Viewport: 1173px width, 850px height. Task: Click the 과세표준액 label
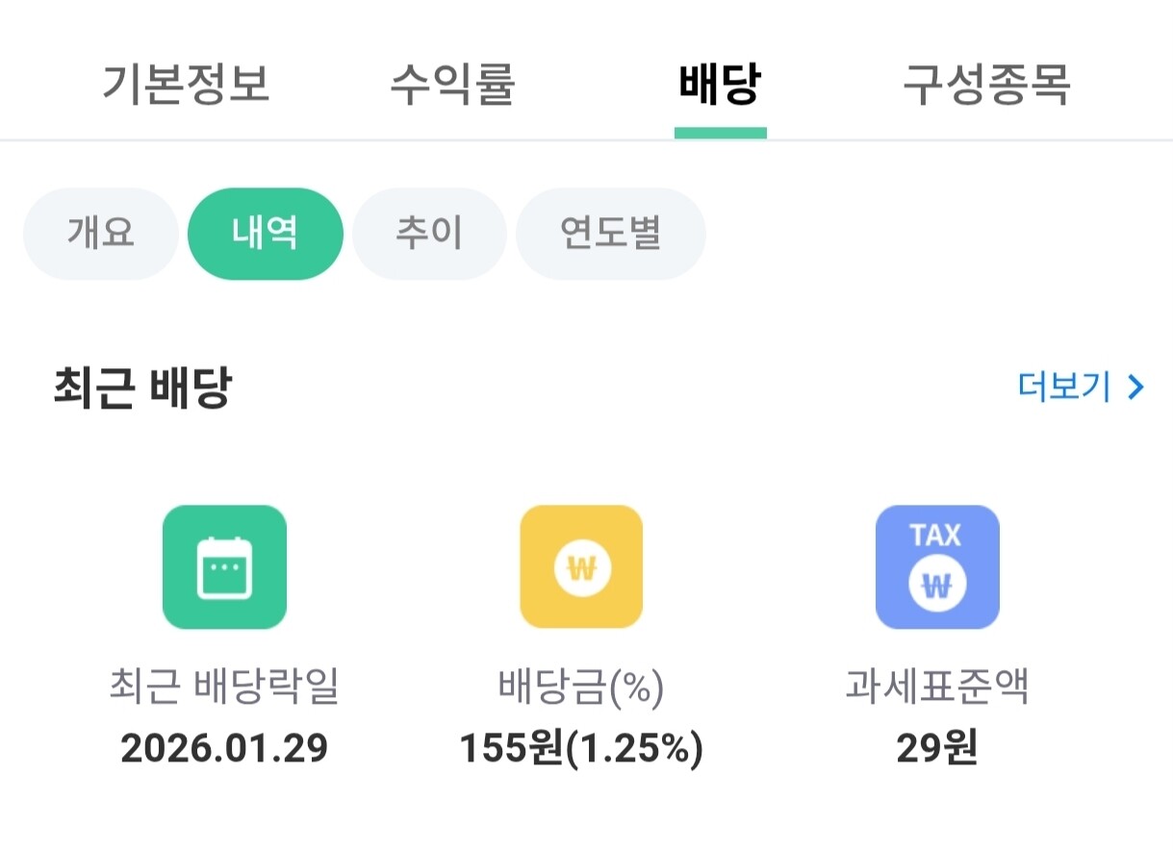[937, 687]
